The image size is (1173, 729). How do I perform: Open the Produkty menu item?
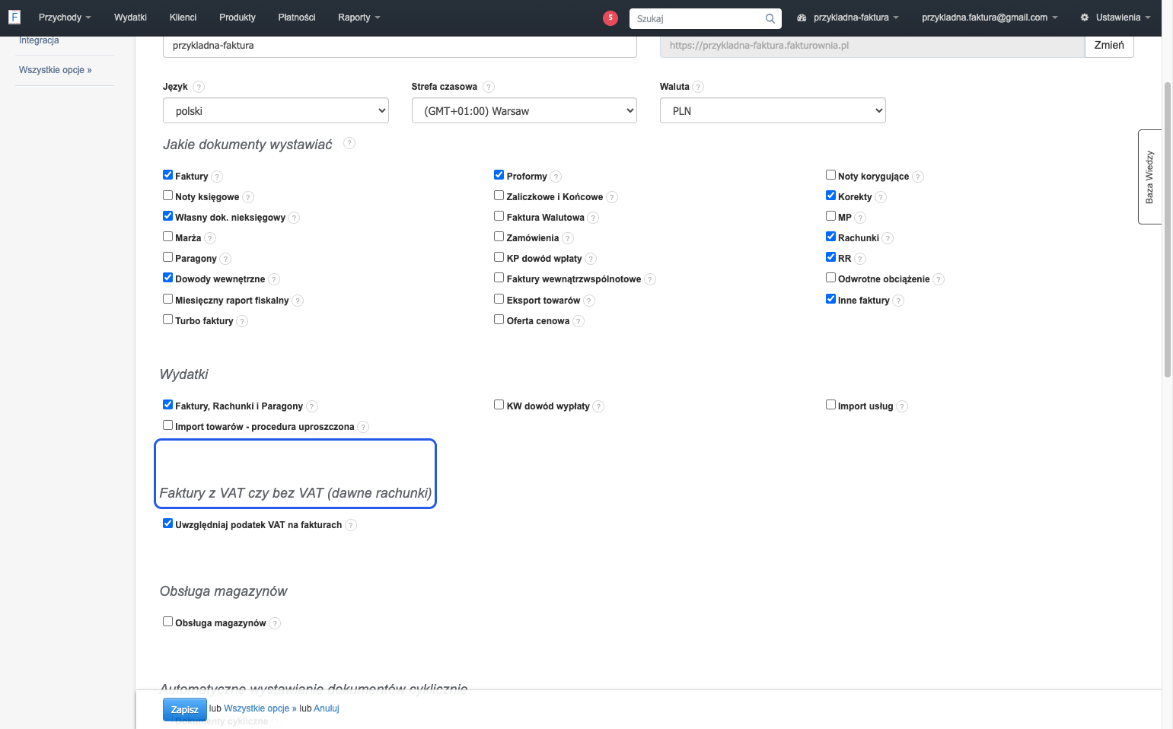[x=237, y=18]
